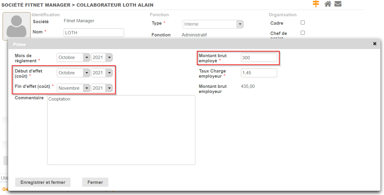
Task: Open Fin d'effet year dropdown
Action: click(102, 88)
